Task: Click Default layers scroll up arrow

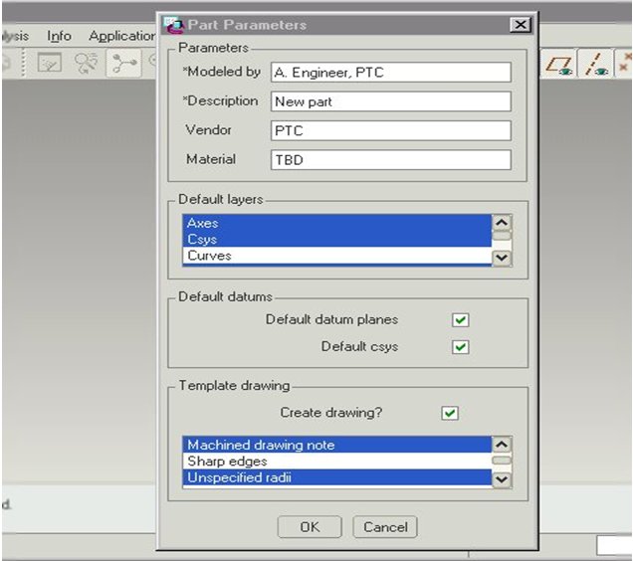Action: (502, 223)
